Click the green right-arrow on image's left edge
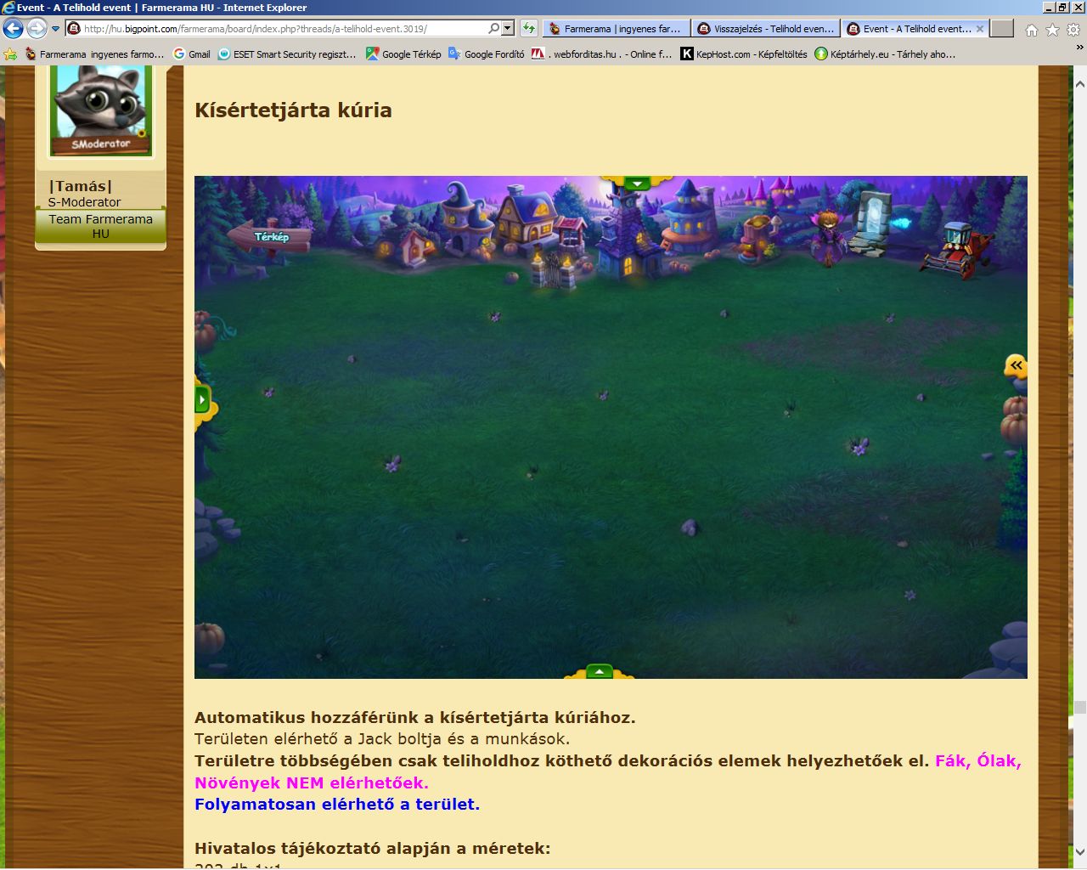The height and width of the screenshot is (870, 1087). (x=202, y=399)
